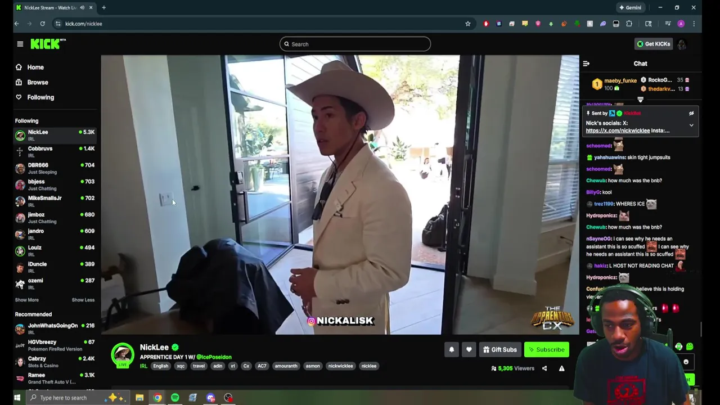Click the IRL category link

click(x=143, y=366)
